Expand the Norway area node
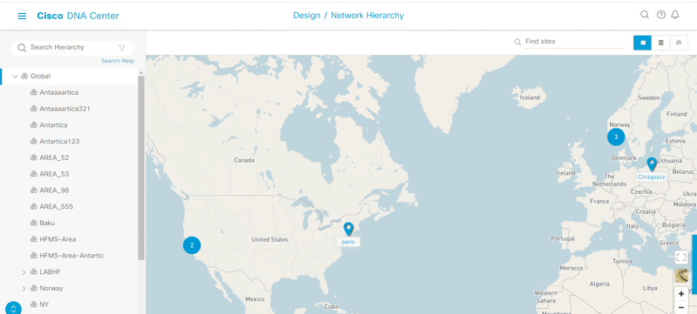This screenshot has height=314, width=697. click(24, 288)
